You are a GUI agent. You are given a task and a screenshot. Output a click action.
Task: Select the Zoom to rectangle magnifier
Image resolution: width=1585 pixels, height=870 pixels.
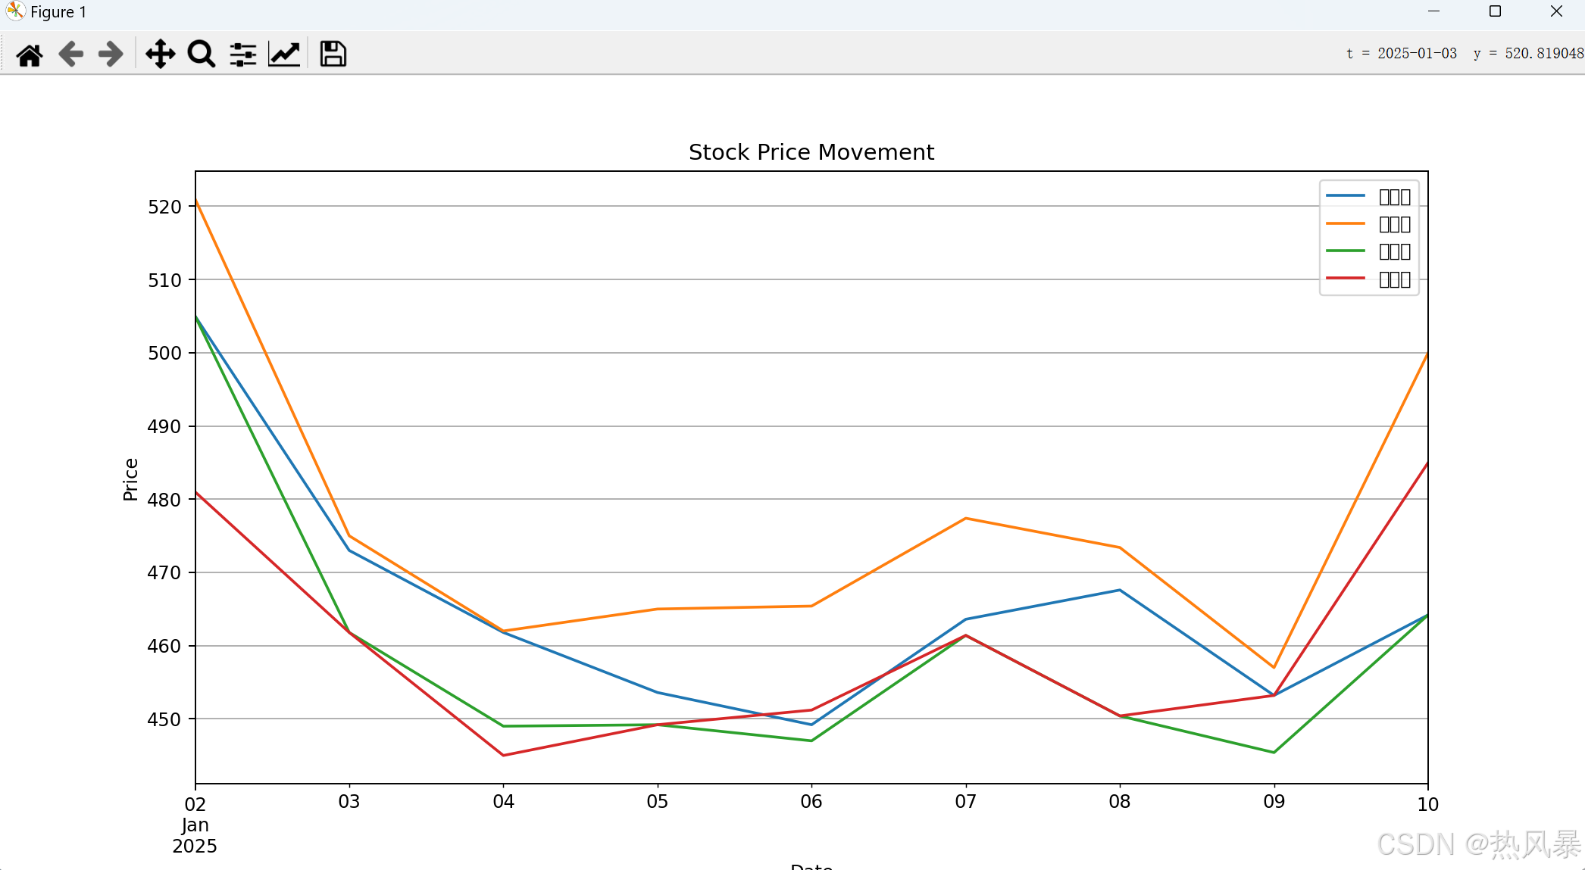click(201, 55)
